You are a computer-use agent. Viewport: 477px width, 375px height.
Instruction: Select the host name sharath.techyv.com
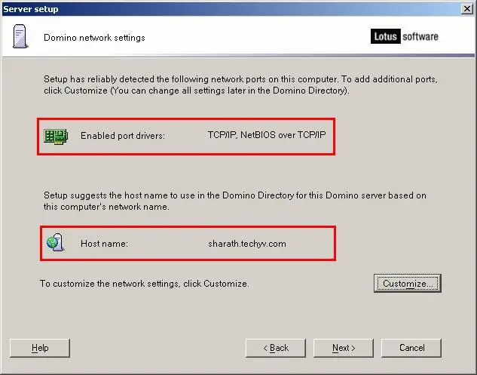[x=247, y=244]
